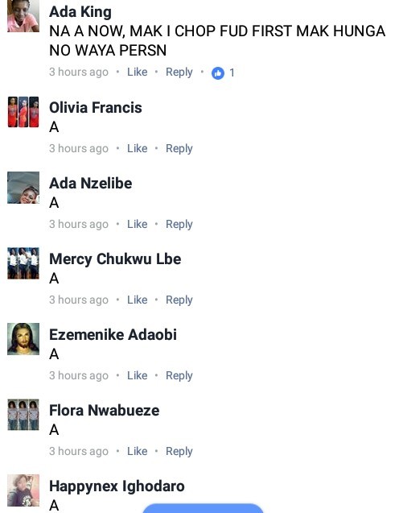This screenshot has width=403, height=513.
Task: Like Ezemenike Adaobi's comment
Action: [138, 375]
